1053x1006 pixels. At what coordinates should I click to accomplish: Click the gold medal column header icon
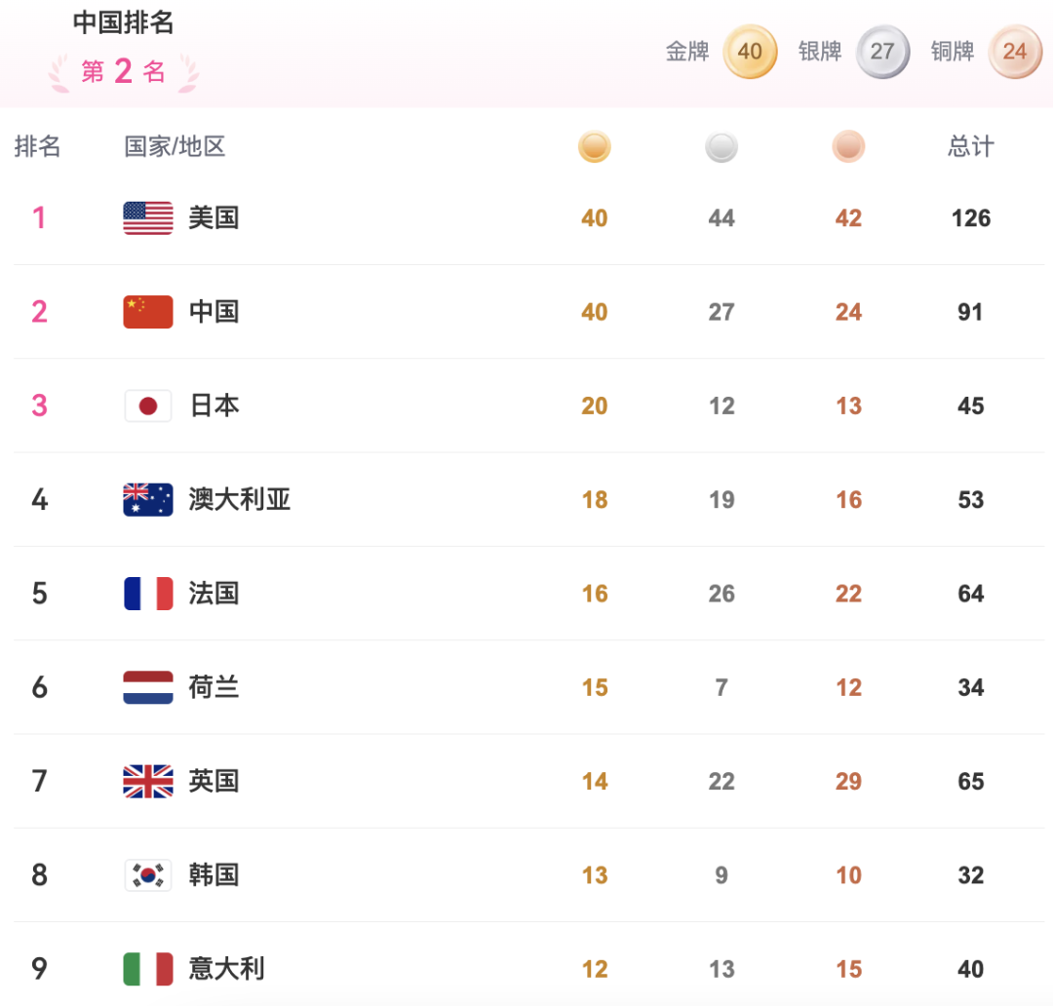click(x=595, y=147)
